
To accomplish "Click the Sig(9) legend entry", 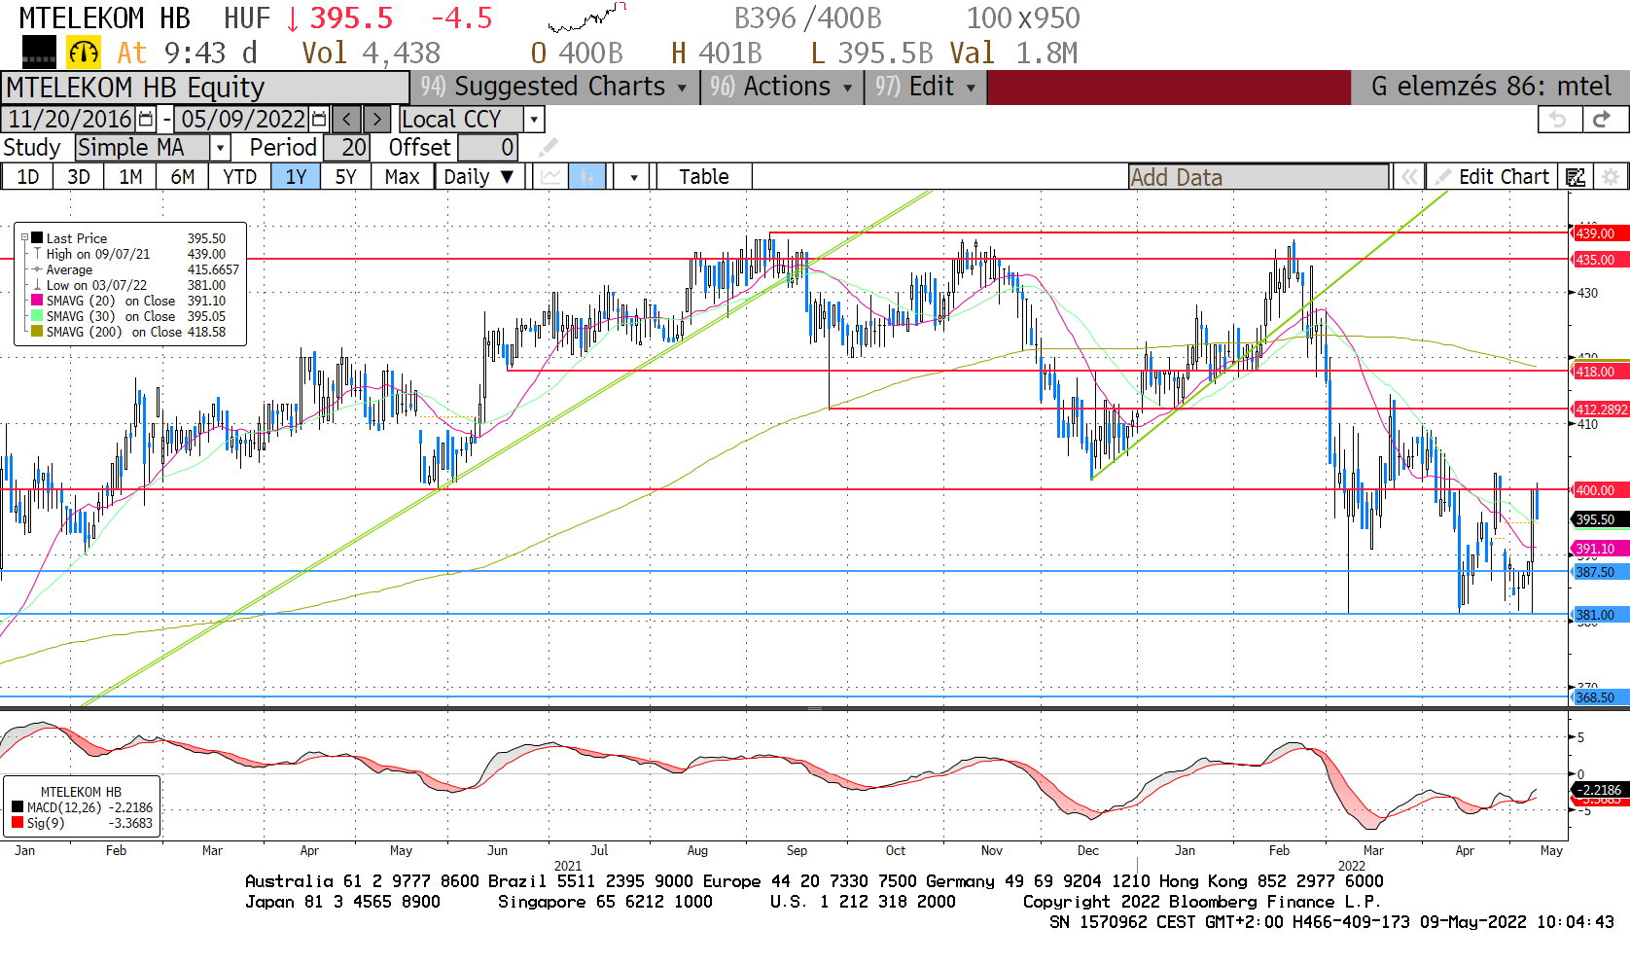I will click(x=82, y=823).
